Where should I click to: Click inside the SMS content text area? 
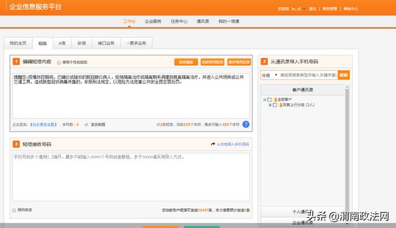point(131,96)
